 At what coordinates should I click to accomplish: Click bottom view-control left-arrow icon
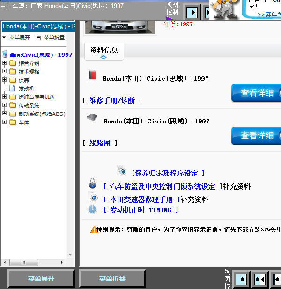[x=277, y=280]
